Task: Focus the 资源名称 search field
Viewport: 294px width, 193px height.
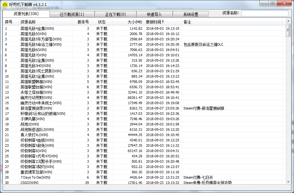Action: pyautogui.click(x=265, y=13)
